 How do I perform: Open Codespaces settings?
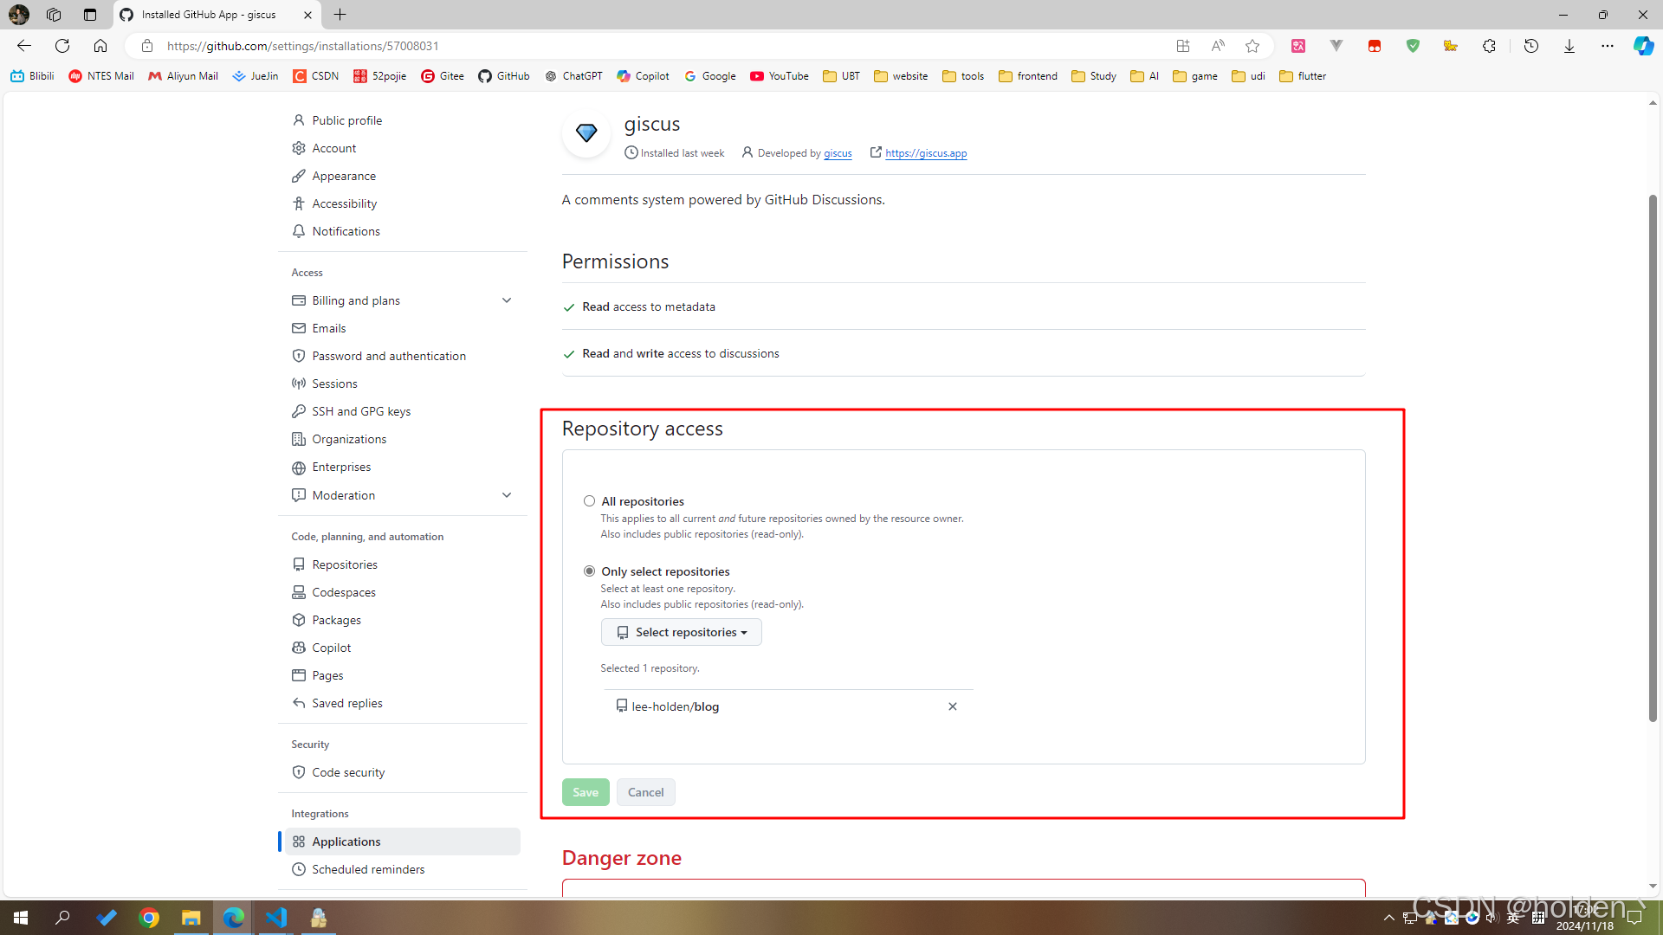coord(344,592)
